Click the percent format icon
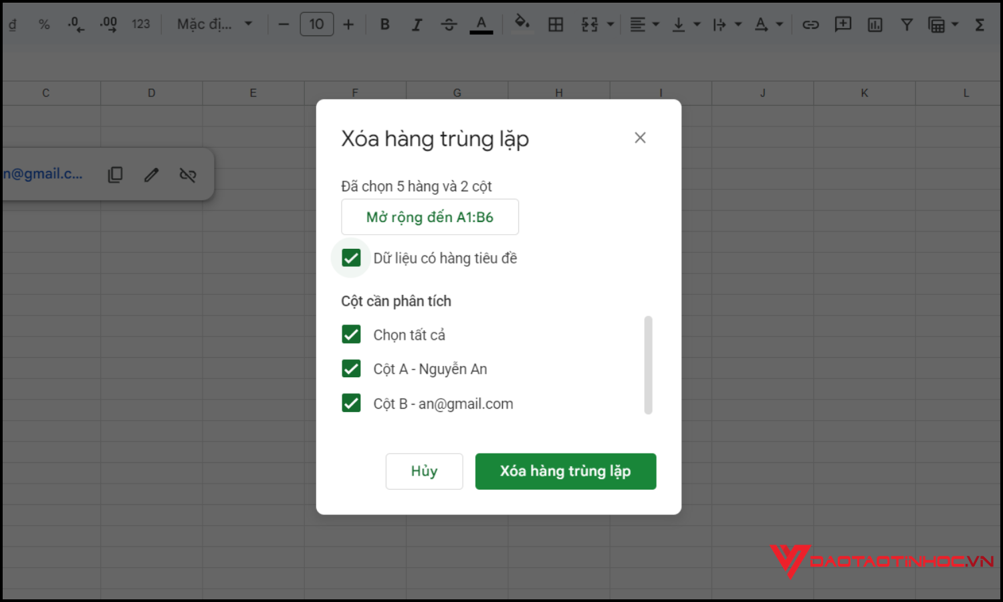Image resolution: width=1003 pixels, height=602 pixels. (x=44, y=24)
